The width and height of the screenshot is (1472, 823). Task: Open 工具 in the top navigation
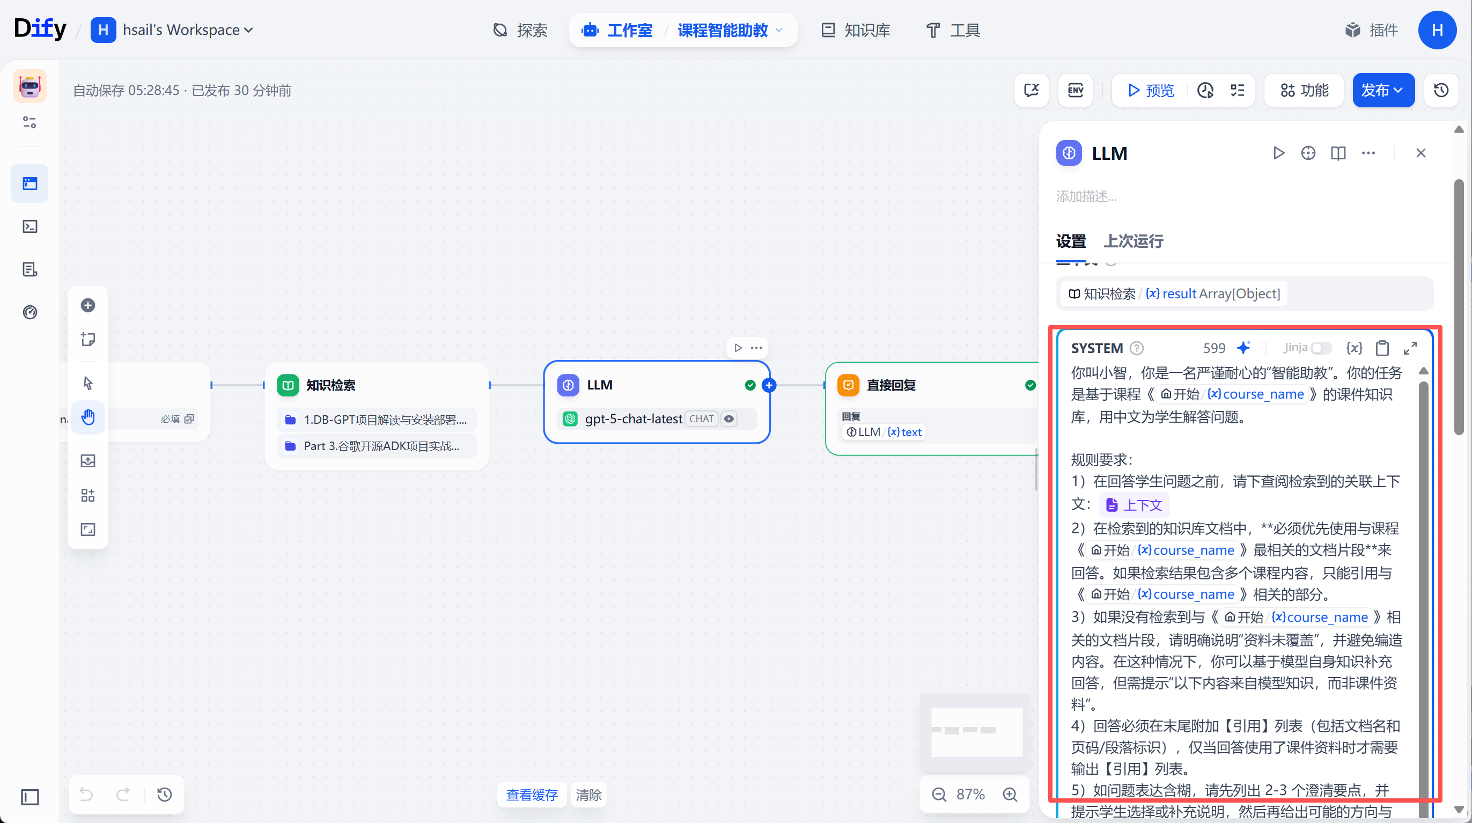coord(953,30)
